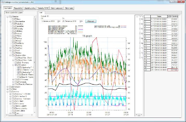
Task: Open Admin nastavení tab
Action: tap(57, 8)
